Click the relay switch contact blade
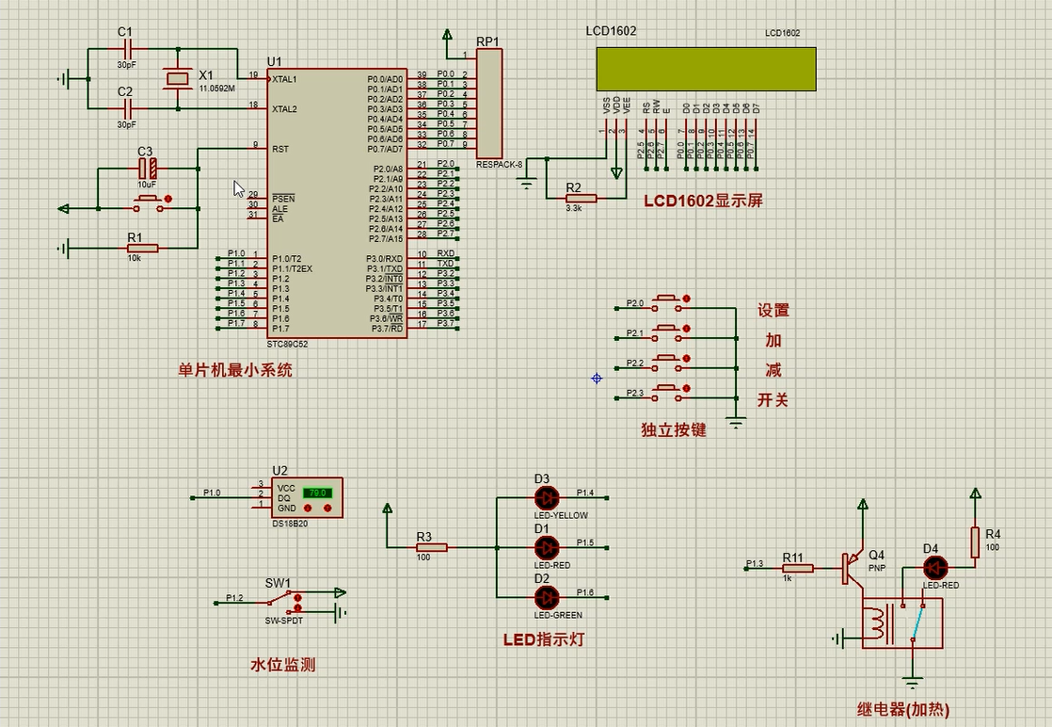Screen dimensions: 1052x727 pyautogui.click(x=917, y=623)
